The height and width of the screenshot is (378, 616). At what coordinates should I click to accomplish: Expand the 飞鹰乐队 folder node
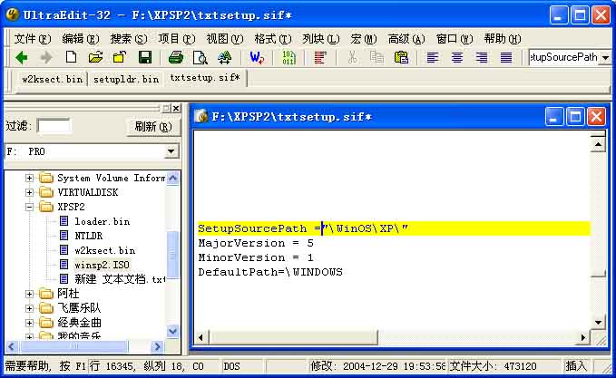point(29,308)
